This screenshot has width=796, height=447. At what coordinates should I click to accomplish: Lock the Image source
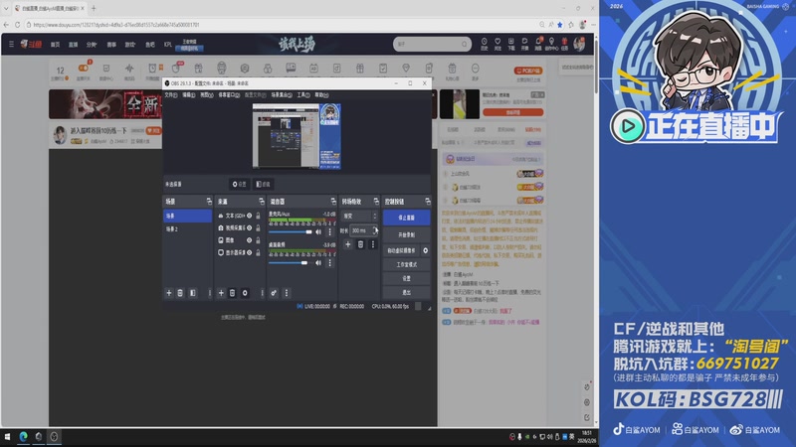(258, 239)
